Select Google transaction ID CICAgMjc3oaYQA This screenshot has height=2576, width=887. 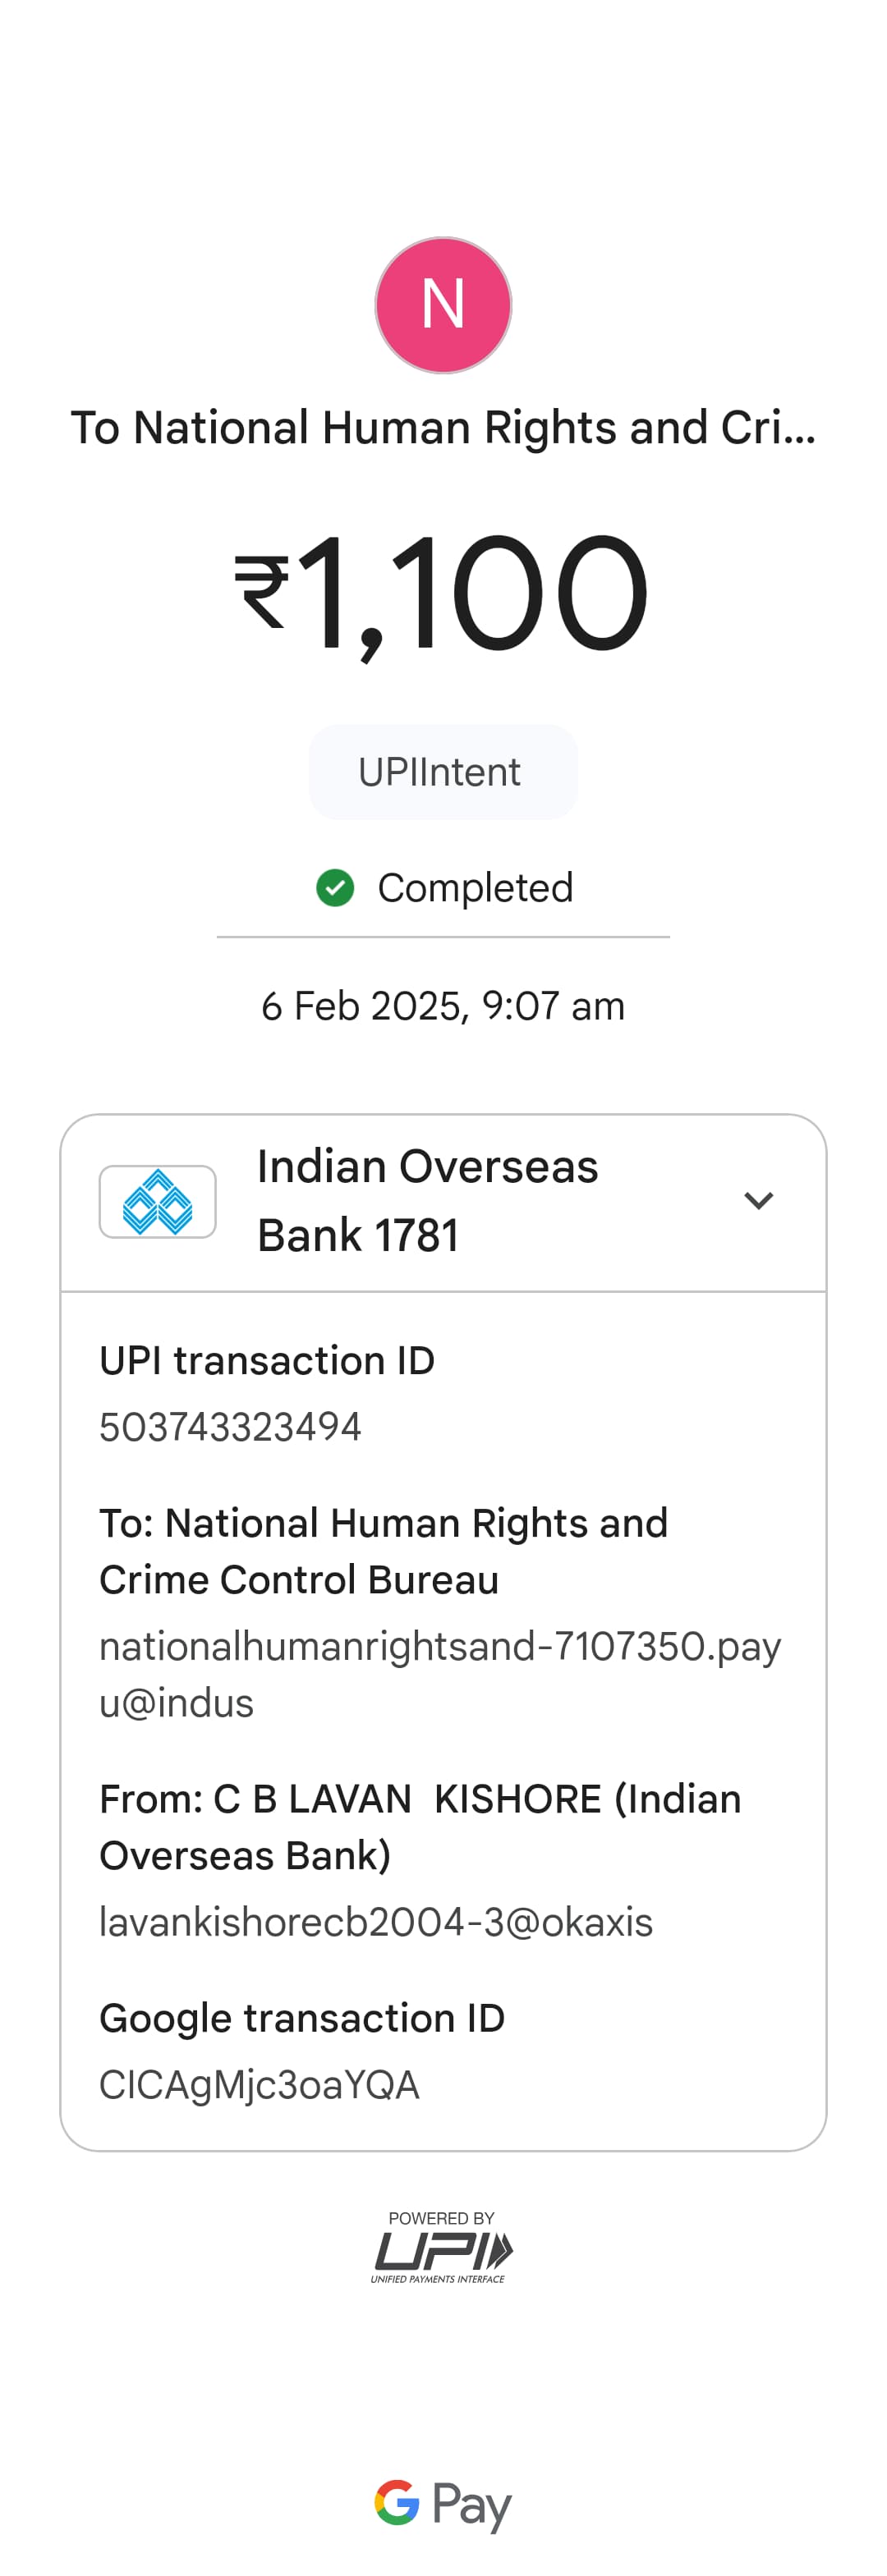(x=259, y=2085)
